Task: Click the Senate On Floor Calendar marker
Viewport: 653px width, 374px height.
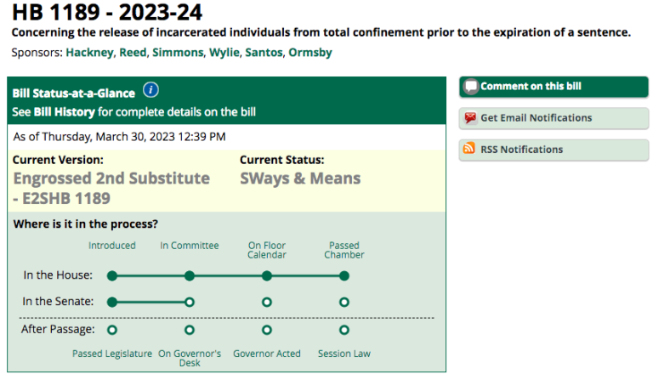Action: (x=267, y=302)
